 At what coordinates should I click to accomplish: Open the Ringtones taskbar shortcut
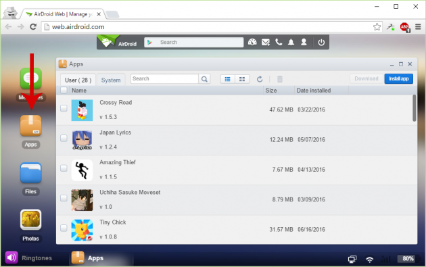28,258
